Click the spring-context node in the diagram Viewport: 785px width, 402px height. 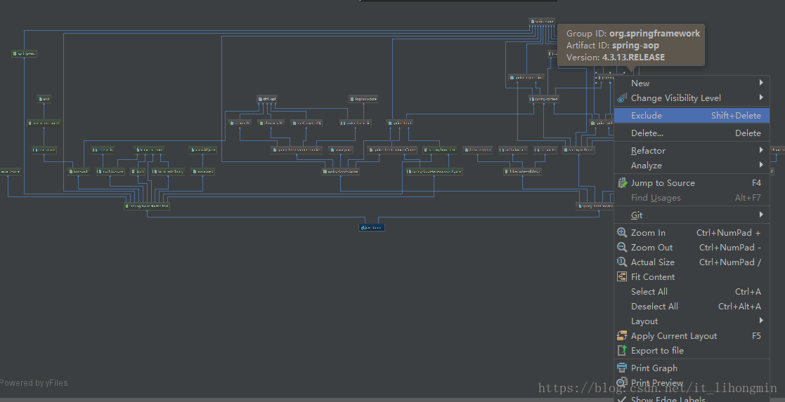[x=544, y=99]
